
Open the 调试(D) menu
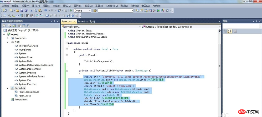pyautogui.click(x=67, y=6)
